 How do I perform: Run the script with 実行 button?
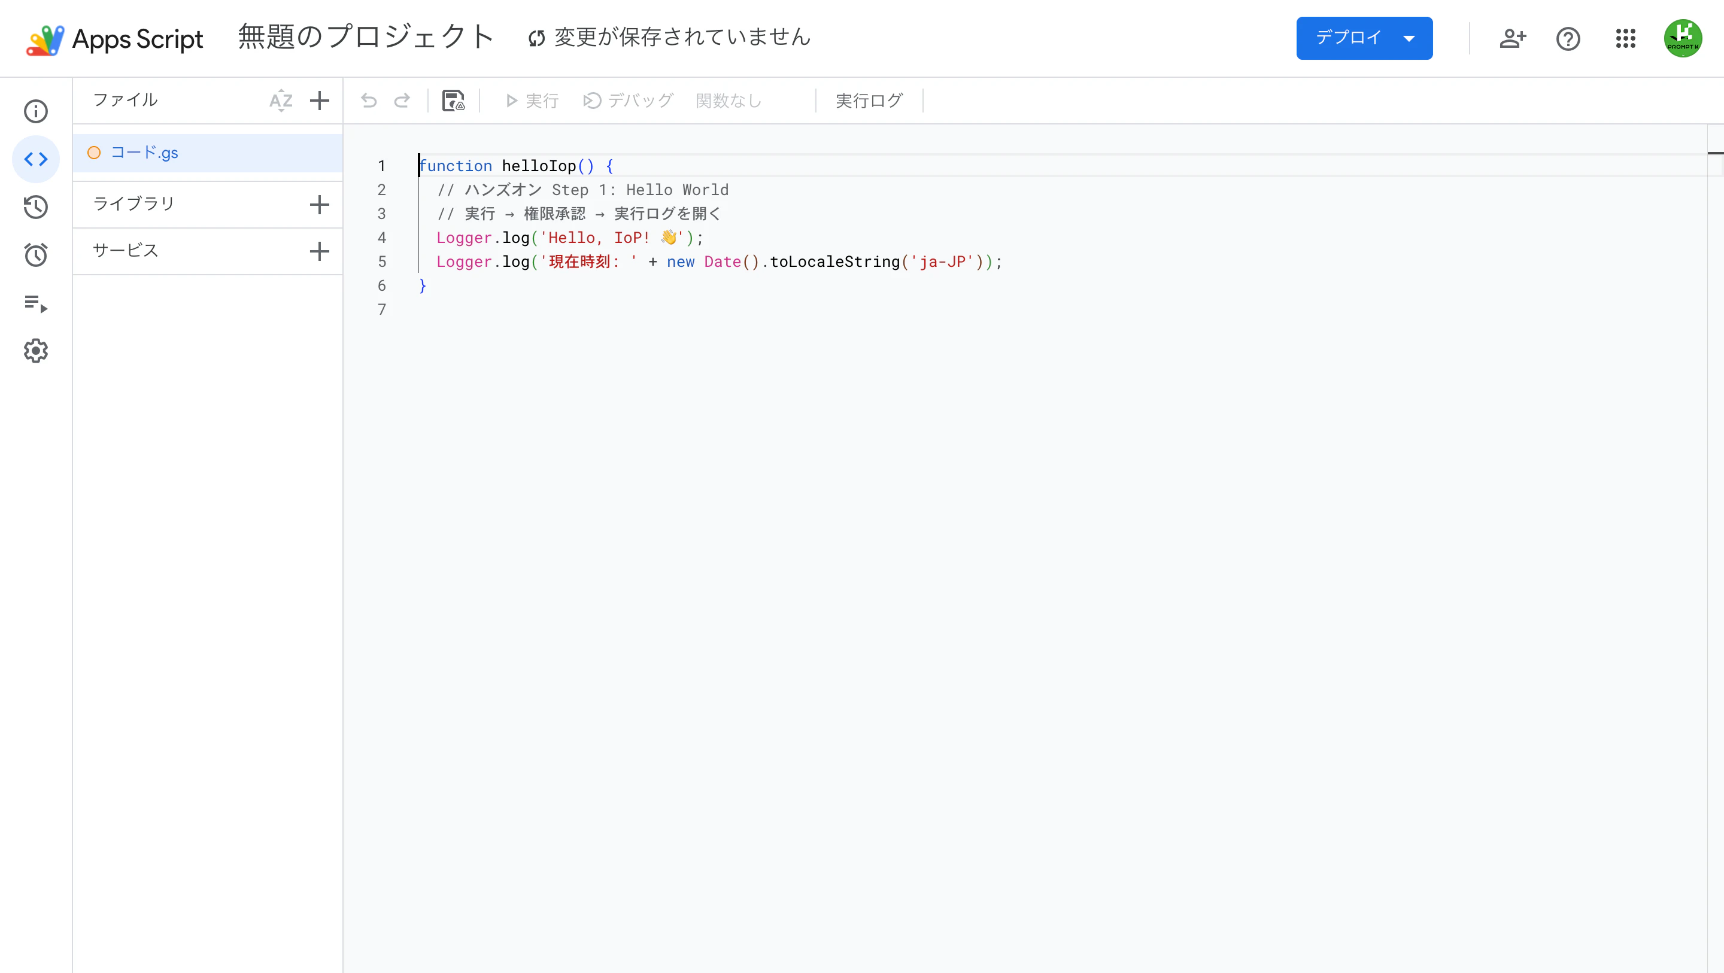[532, 101]
